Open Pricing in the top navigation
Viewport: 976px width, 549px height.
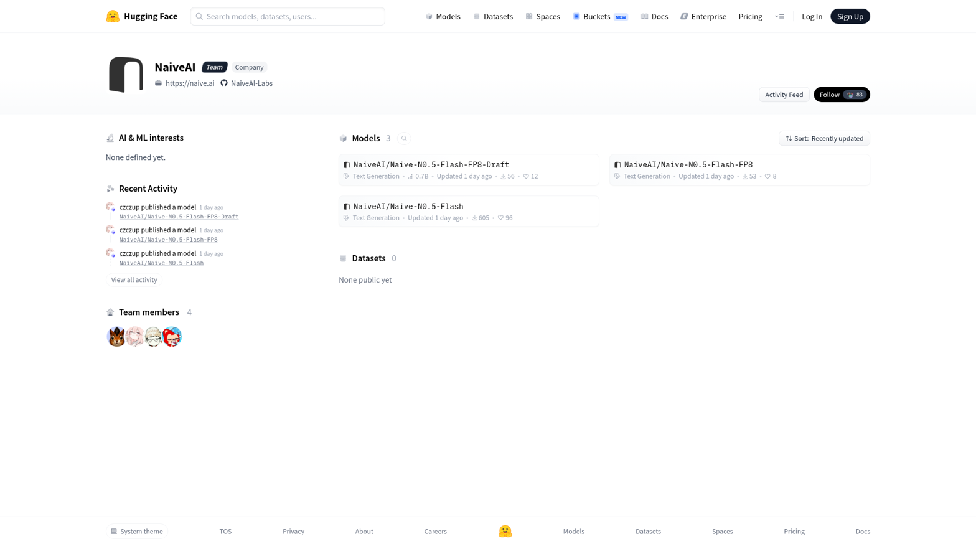750,16
